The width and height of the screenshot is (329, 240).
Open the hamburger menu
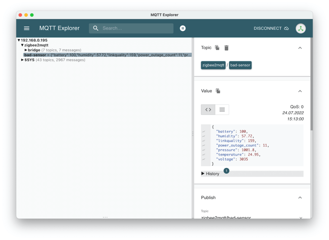[x=27, y=28]
